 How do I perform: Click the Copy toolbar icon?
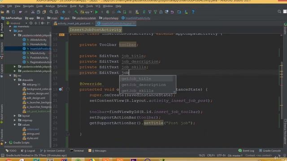click(39, 12)
